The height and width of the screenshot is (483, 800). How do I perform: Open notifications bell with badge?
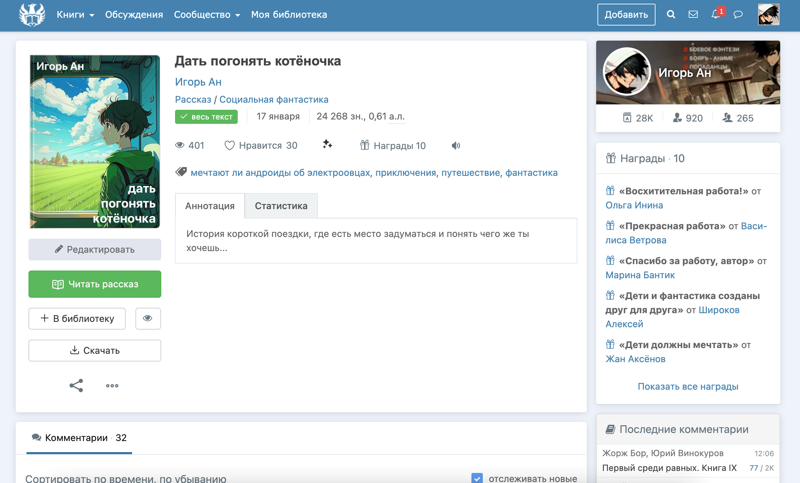pyautogui.click(x=716, y=14)
